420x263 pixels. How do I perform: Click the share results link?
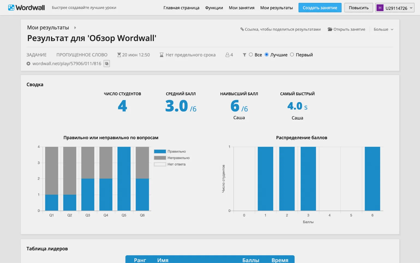pos(280,29)
